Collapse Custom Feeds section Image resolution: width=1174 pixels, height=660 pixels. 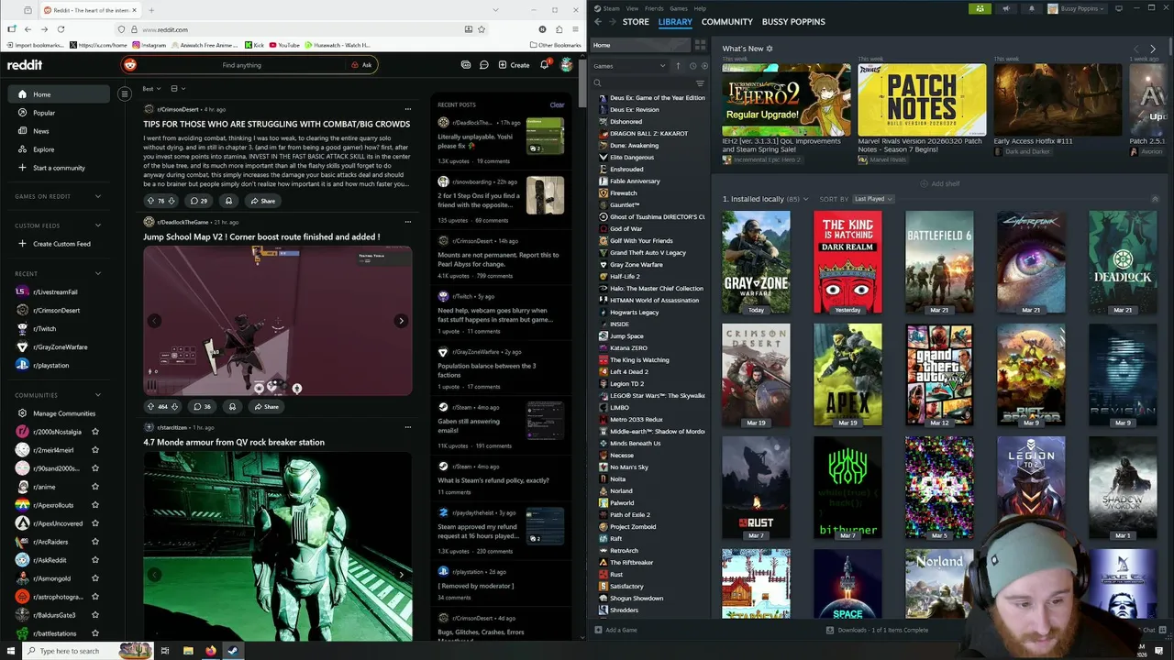pos(98,225)
